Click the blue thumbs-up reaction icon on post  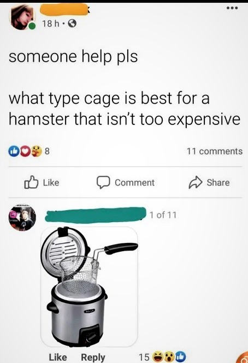[x=13, y=151]
